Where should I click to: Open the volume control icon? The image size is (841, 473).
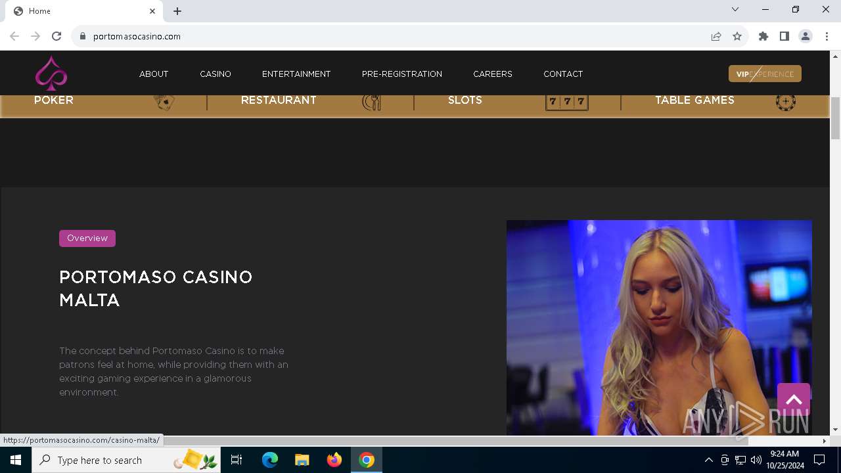click(x=756, y=460)
